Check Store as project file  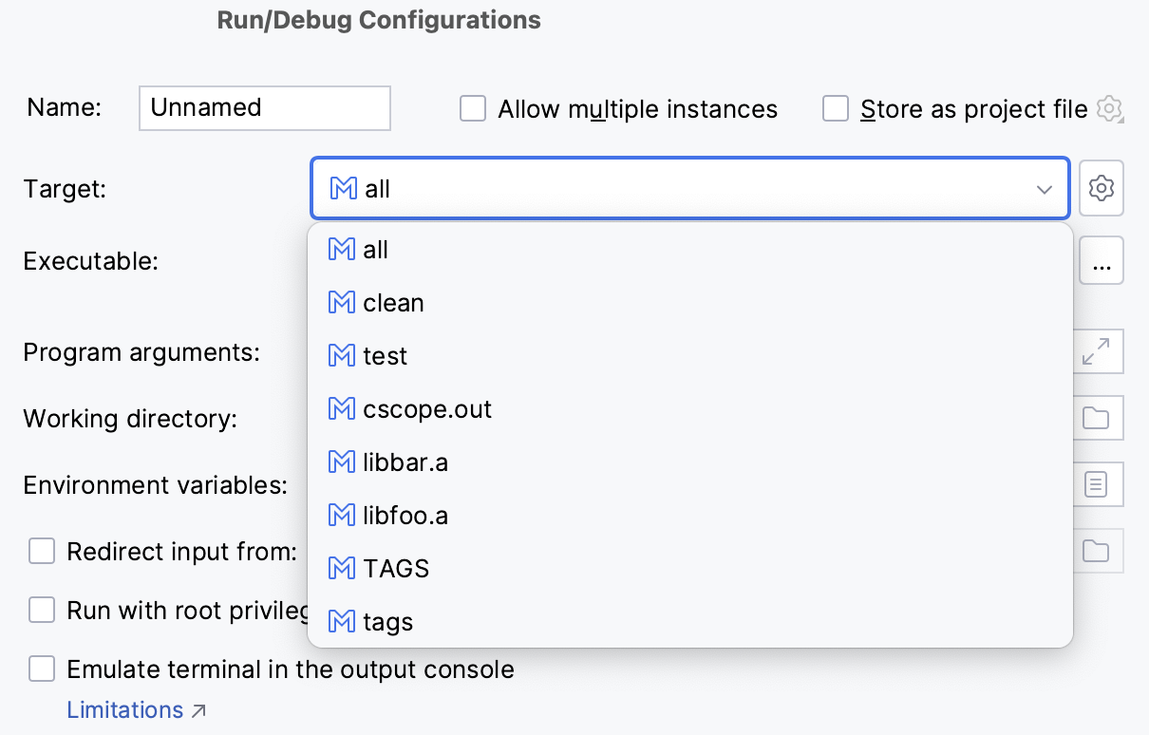pos(836,108)
